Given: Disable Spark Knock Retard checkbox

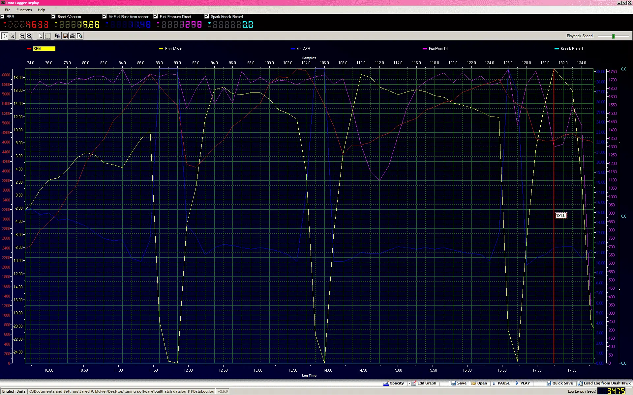Looking at the screenshot, I should (x=207, y=16).
